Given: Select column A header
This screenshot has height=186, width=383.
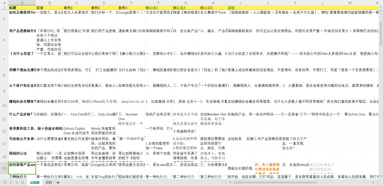Looking at the screenshot, I should point(22,3).
